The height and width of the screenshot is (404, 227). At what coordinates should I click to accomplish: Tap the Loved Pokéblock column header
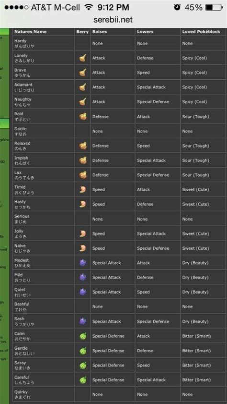click(201, 32)
